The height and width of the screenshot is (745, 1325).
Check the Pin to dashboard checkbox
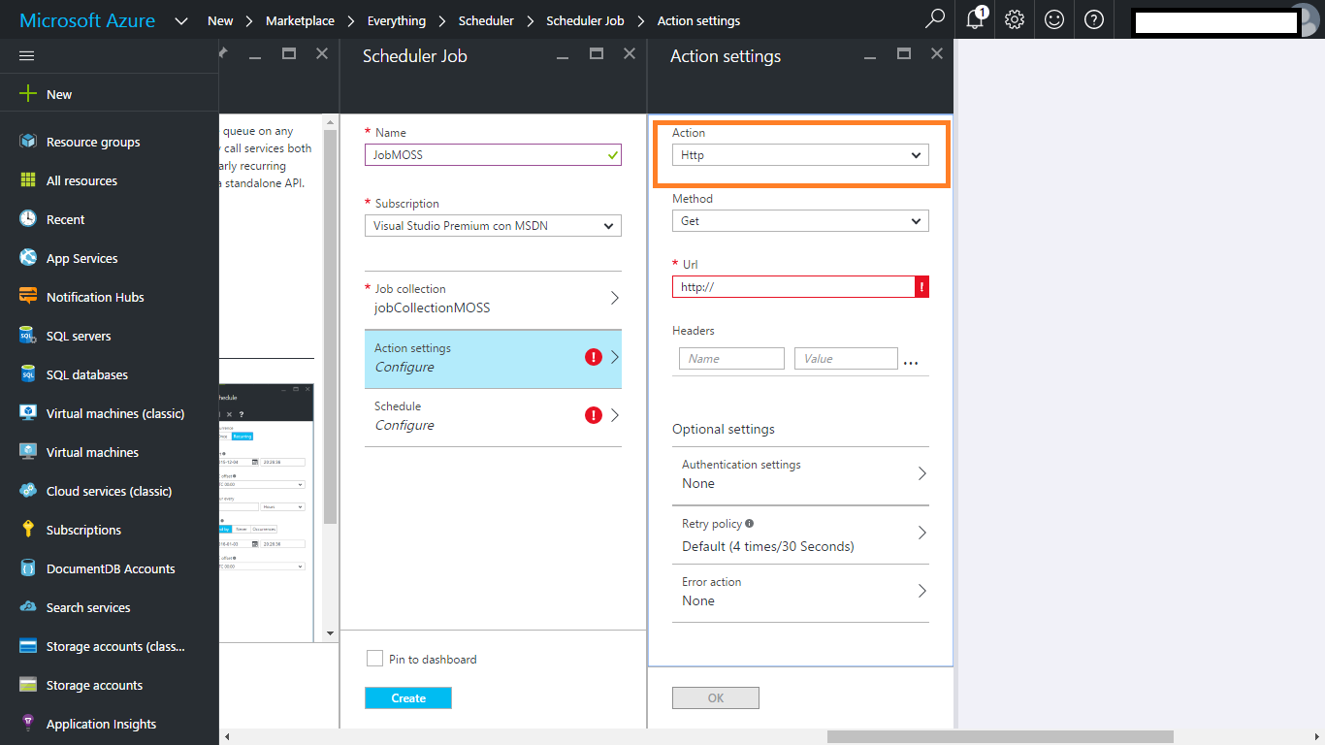click(374, 659)
